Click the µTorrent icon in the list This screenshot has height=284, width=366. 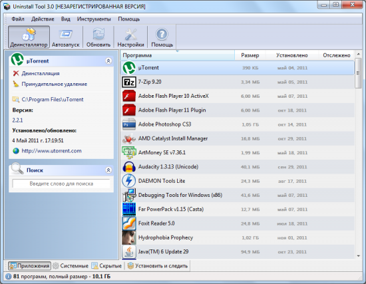[x=129, y=68]
